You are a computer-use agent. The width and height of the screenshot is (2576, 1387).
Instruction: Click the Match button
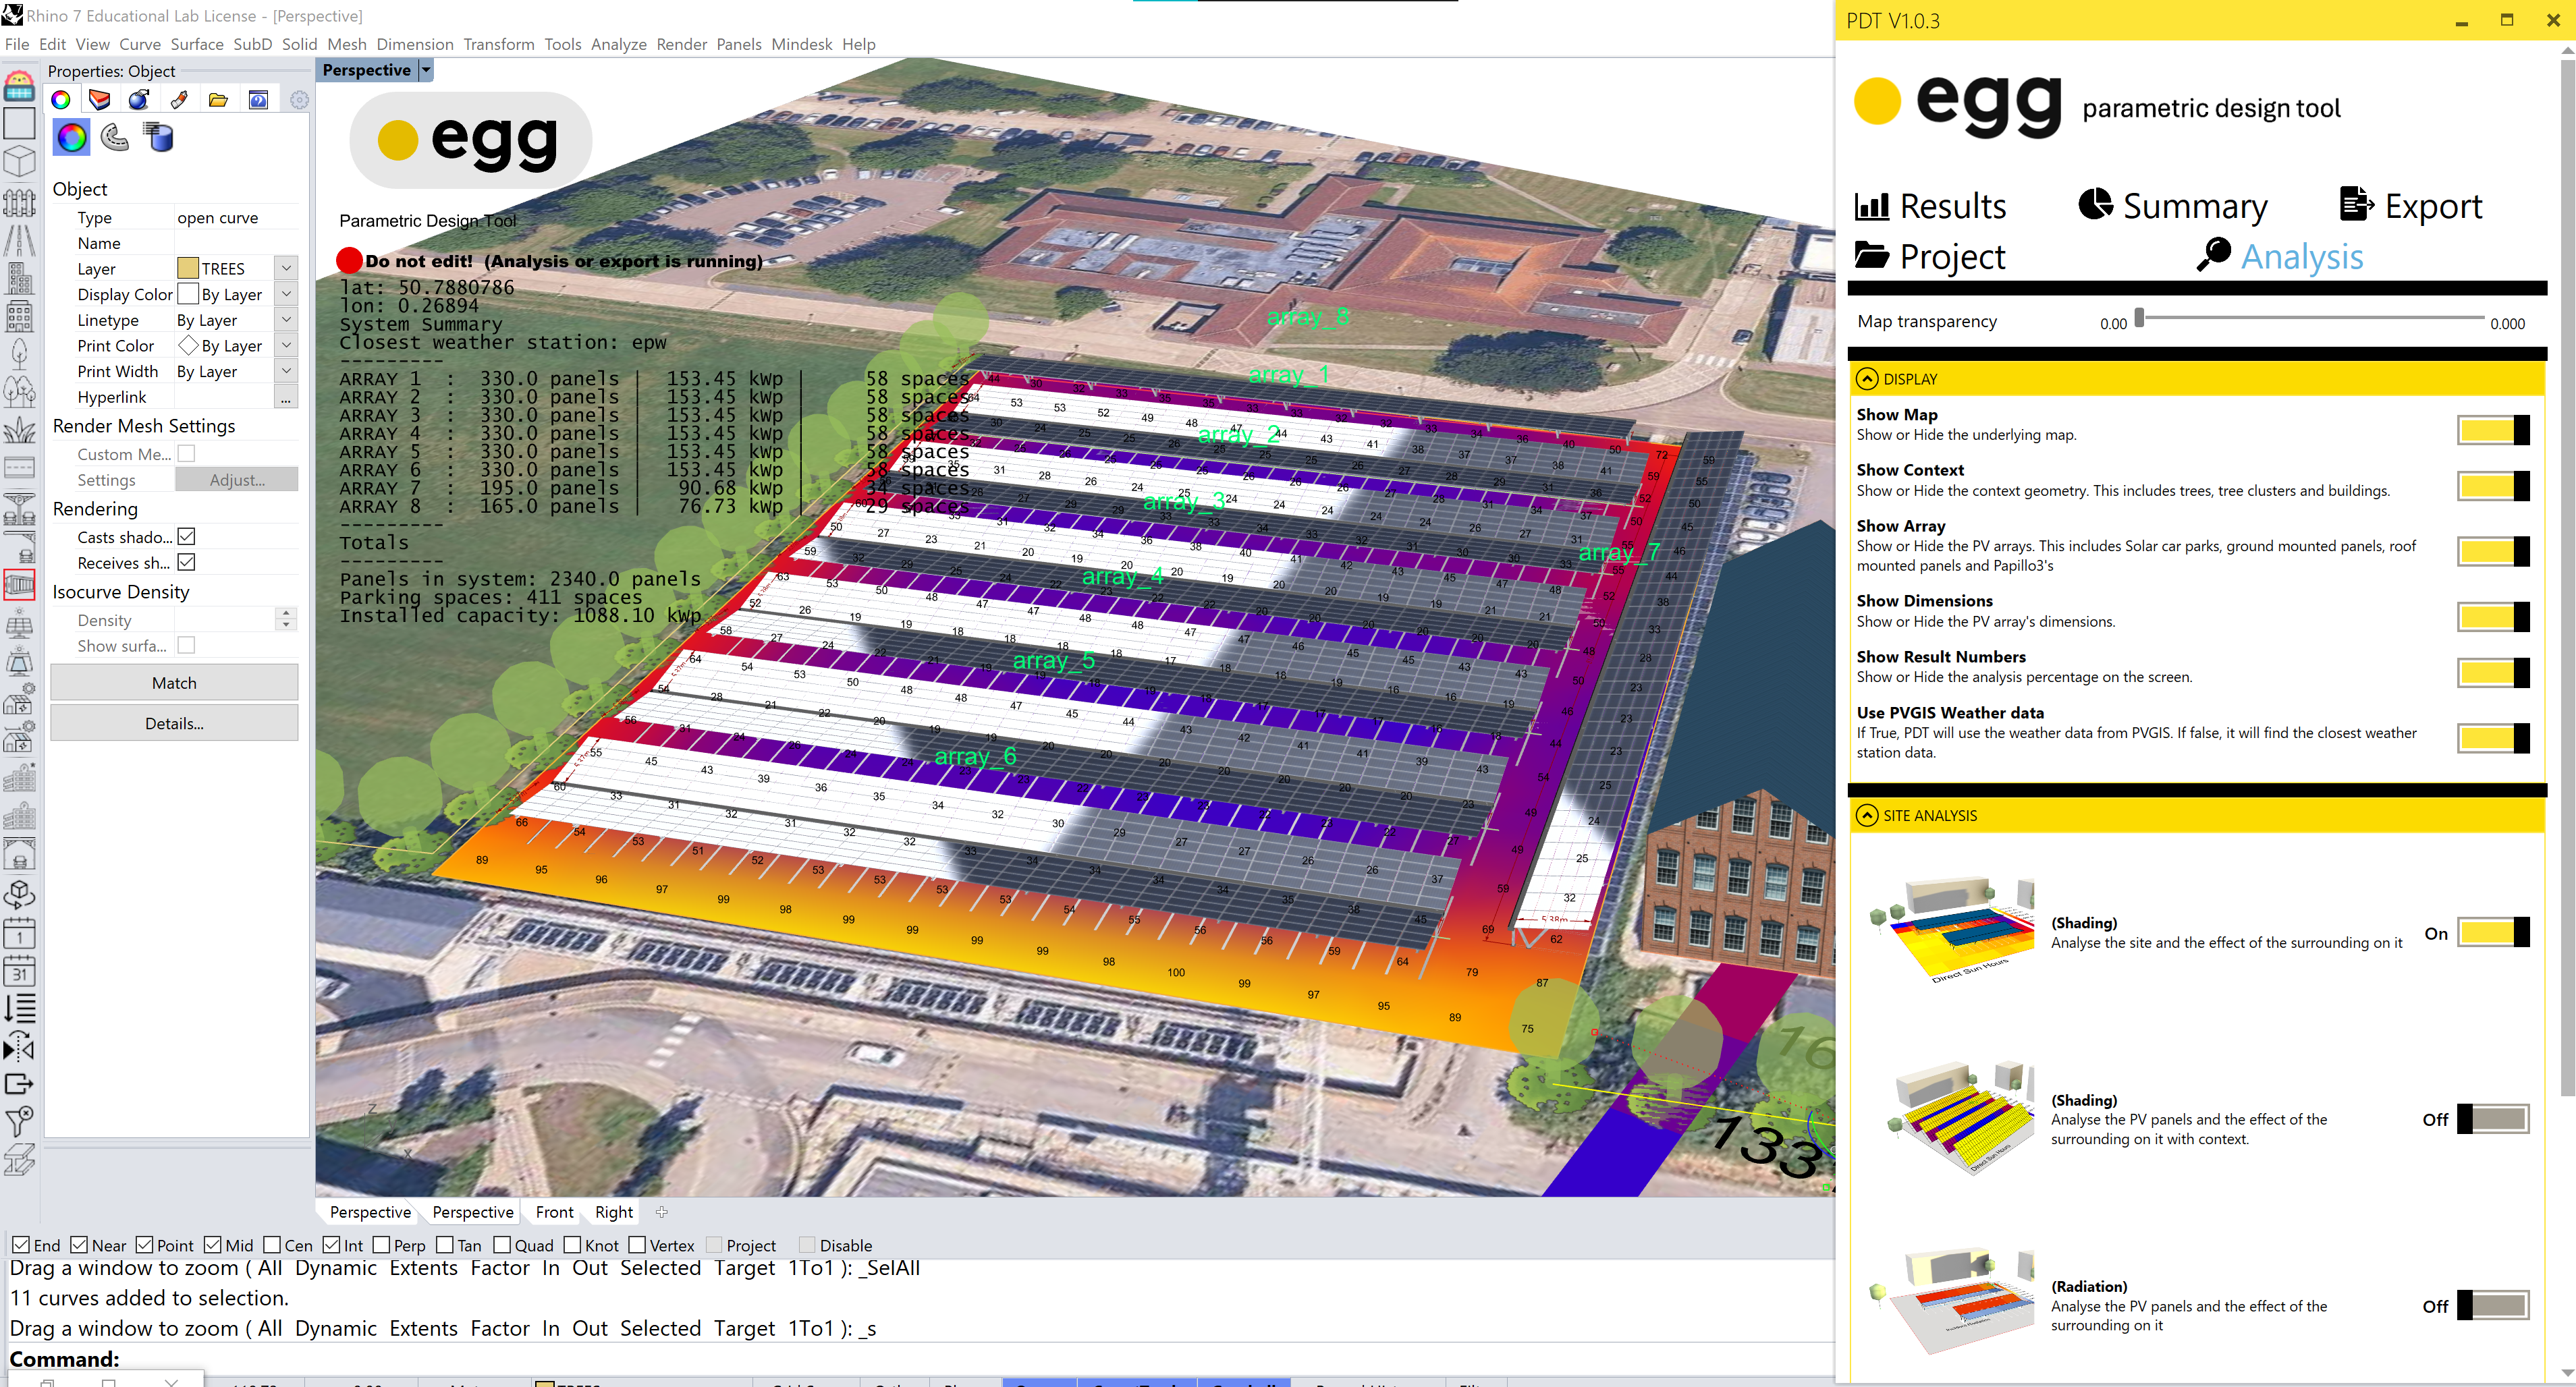click(174, 683)
